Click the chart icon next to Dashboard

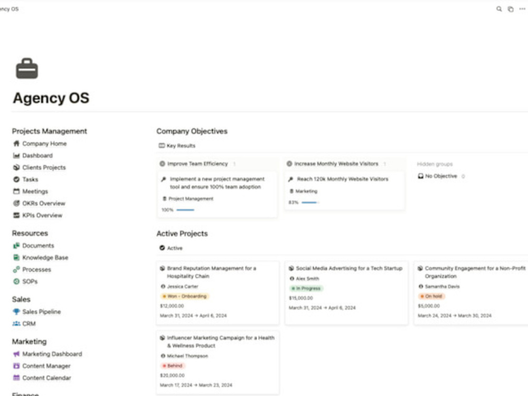pos(16,155)
